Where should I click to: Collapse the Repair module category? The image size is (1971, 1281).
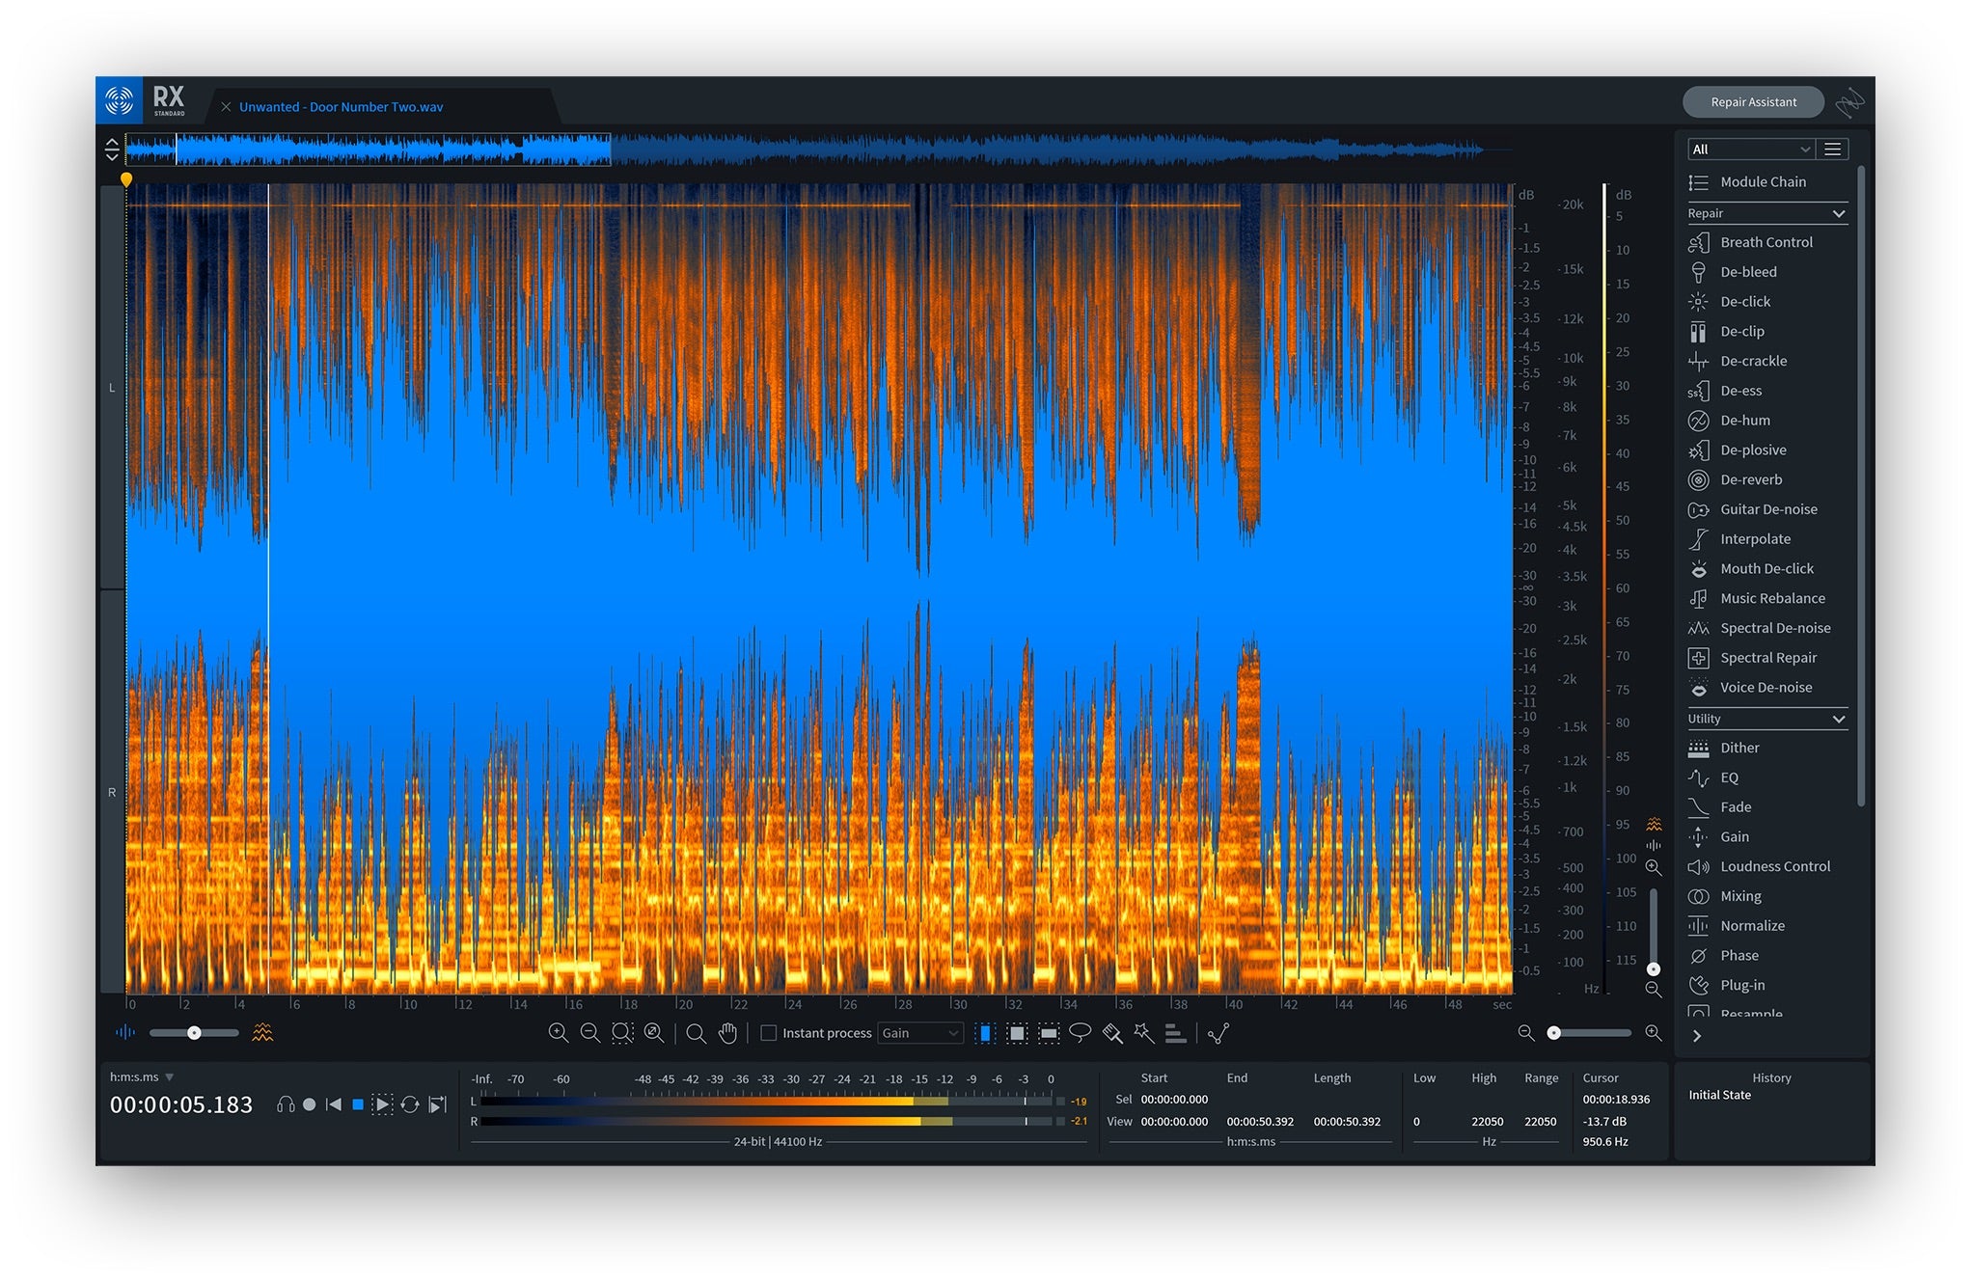1838,214
